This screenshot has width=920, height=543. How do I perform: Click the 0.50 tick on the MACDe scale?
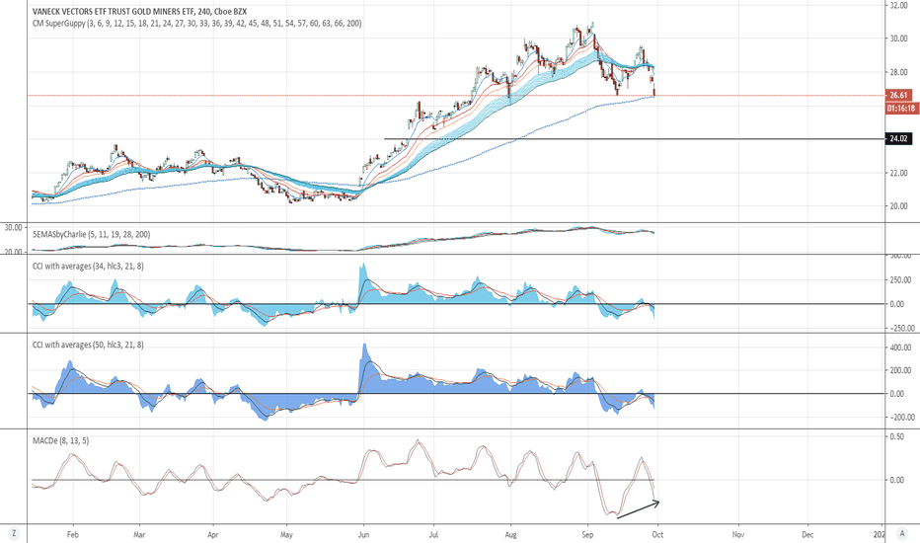[x=896, y=436]
